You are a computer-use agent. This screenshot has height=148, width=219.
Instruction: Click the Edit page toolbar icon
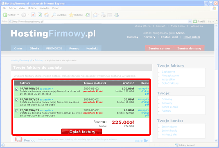click(110, 15)
